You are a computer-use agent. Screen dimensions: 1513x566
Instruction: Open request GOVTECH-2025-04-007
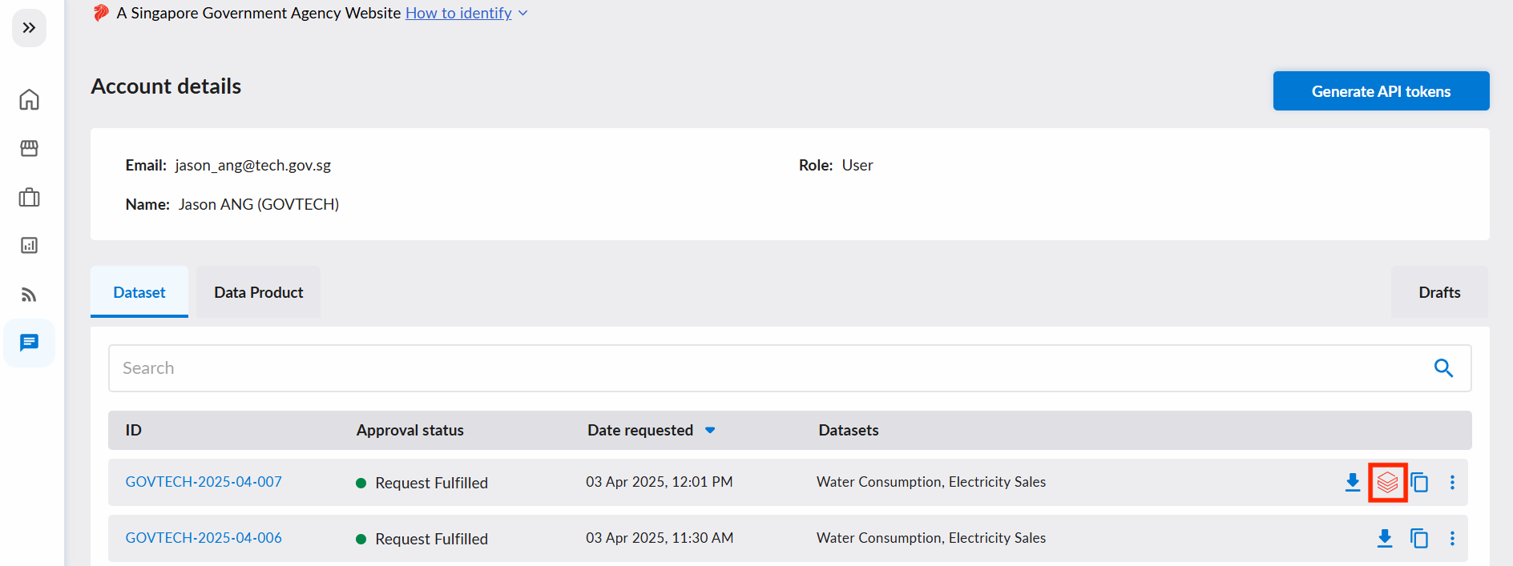pyautogui.click(x=204, y=482)
